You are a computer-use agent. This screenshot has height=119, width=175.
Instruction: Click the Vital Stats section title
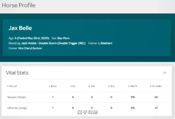point(17,73)
